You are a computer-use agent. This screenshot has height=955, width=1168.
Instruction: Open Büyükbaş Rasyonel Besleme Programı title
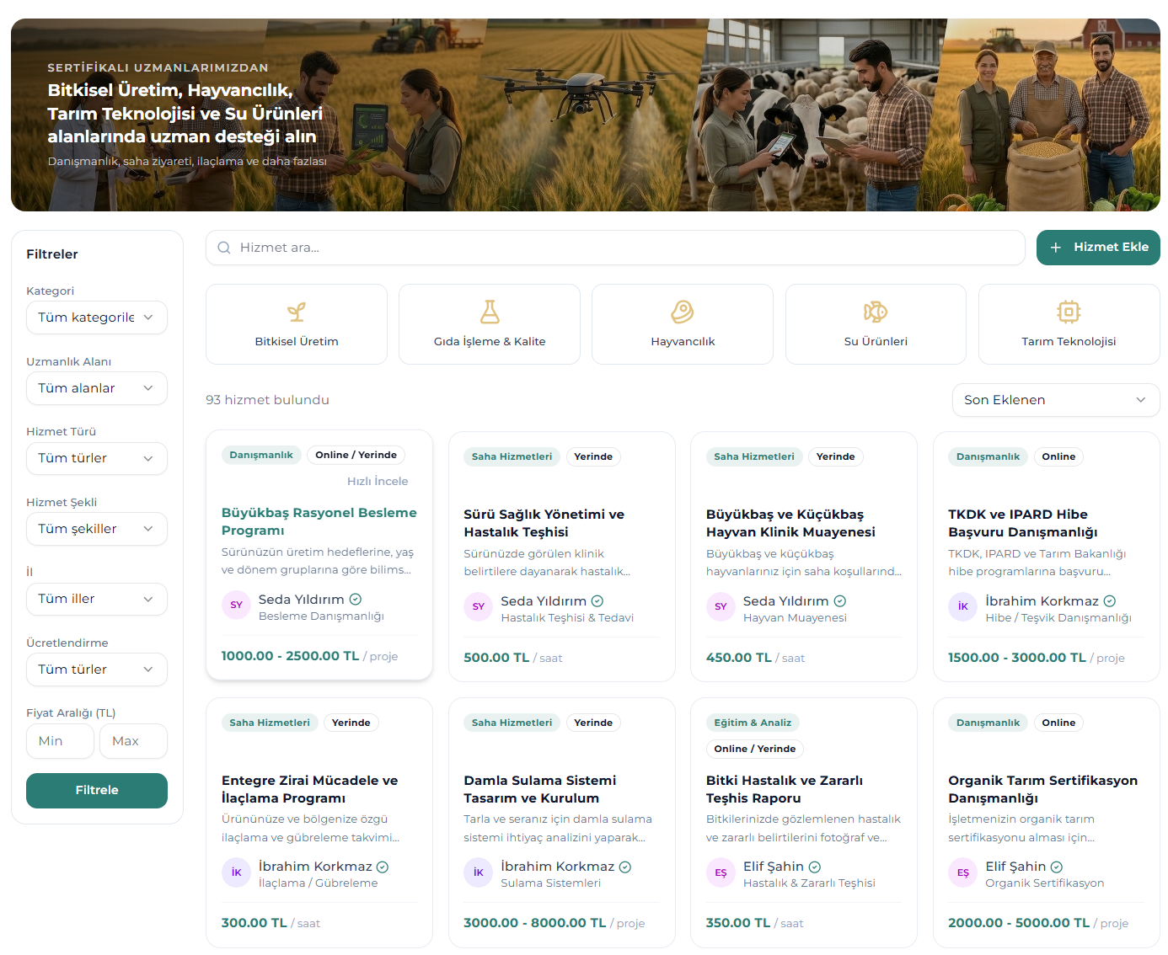[x=319, y=521]
